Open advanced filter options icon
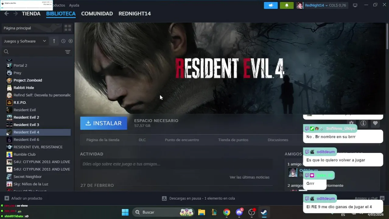389x219 pixels. coord(68,52)
